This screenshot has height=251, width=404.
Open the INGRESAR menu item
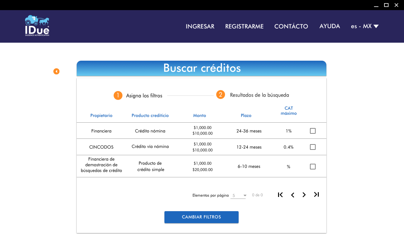(x=200, y=27)
